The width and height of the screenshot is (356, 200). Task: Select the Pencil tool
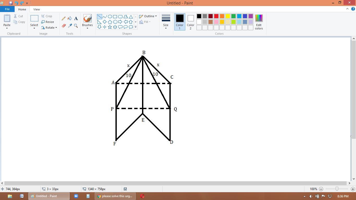tap(64, 18)
